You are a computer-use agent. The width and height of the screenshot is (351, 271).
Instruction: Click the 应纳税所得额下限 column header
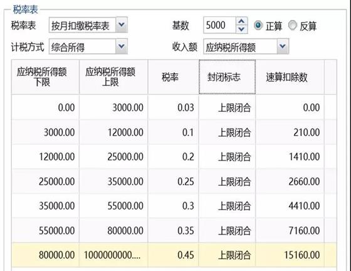(45, 77)
